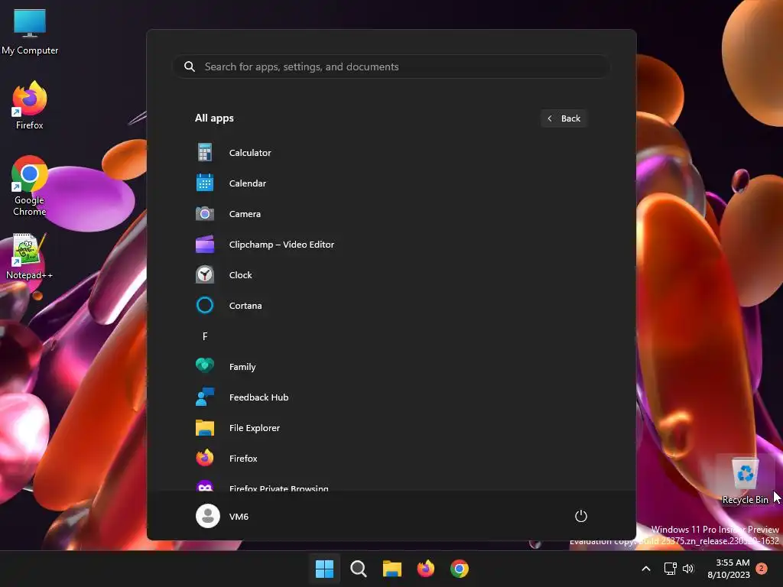This screenshot has height=587, width=783.
Task: Click the Clipchamp – Video Editor label
Action: coord(281,245)
